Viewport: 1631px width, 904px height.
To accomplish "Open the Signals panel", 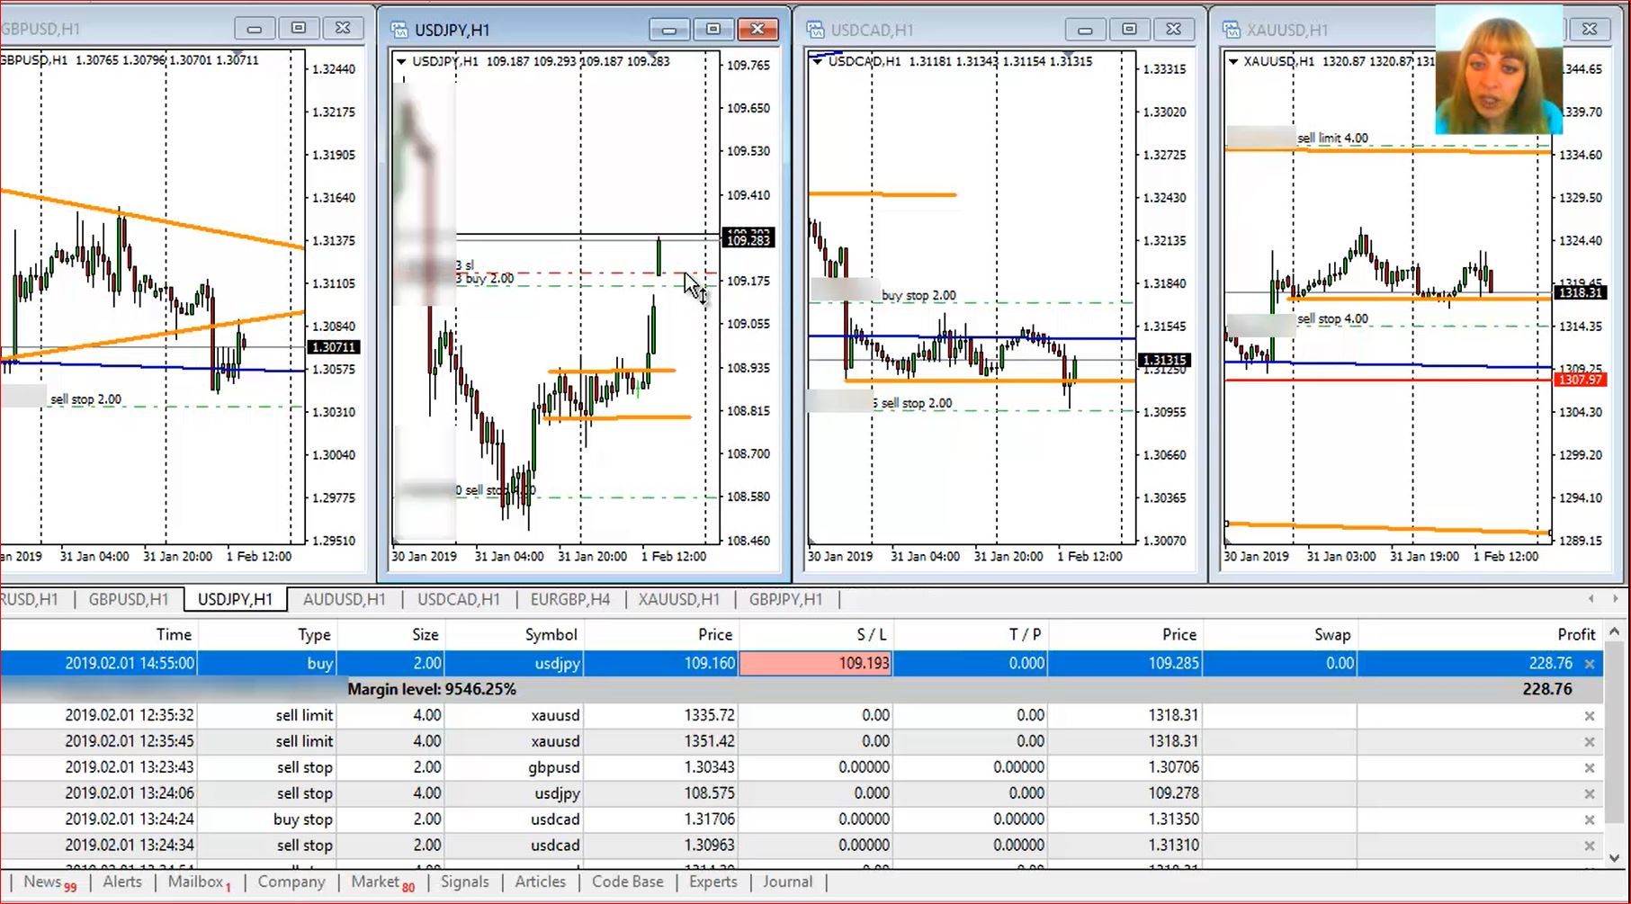I will pyautogui.click(x=465, y=882).
